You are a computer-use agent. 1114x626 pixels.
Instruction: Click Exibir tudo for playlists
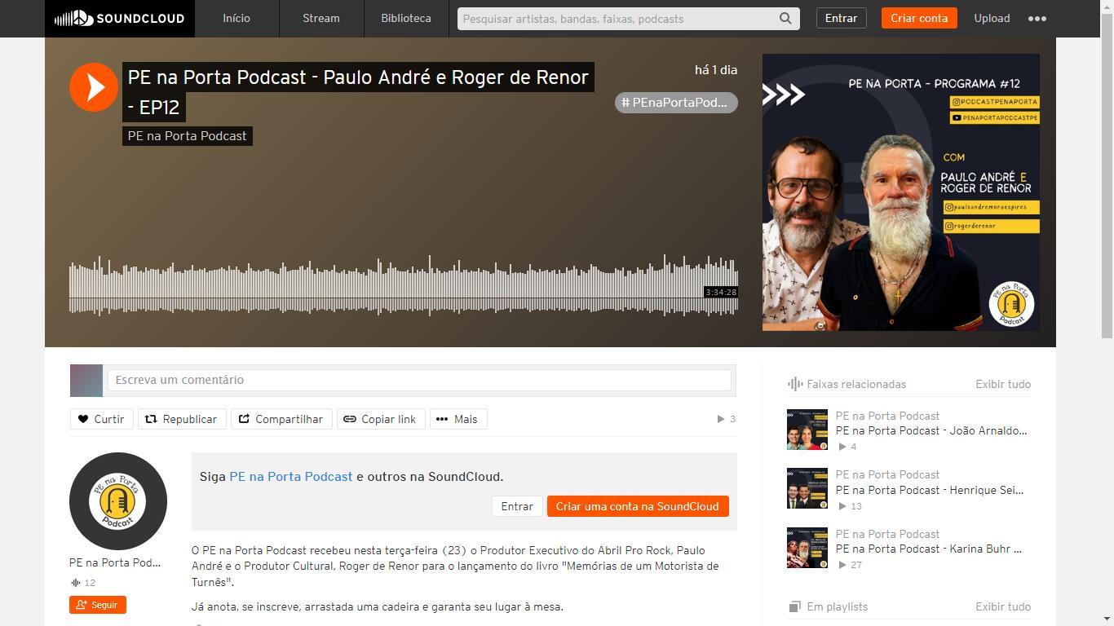(x=1003, y=606)
